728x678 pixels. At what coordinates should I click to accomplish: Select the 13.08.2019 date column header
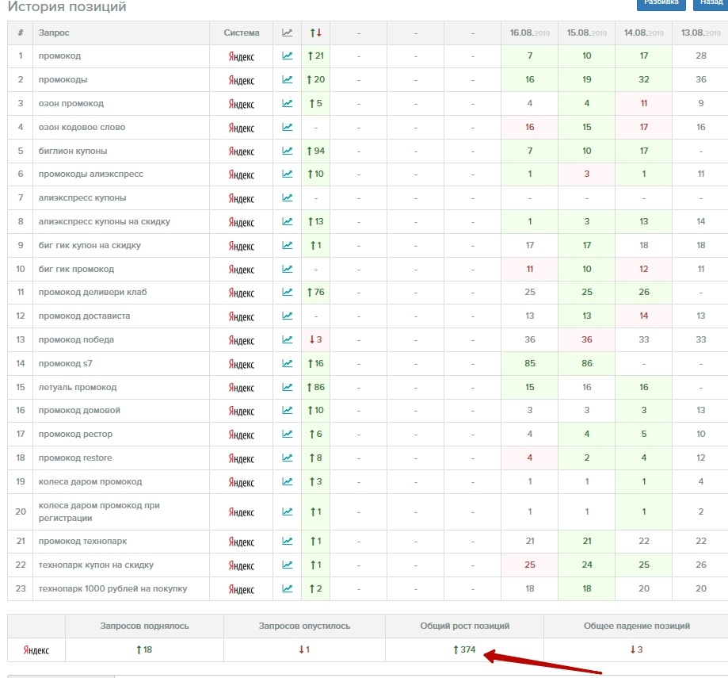pyautogui.click(x=700, y=33)
